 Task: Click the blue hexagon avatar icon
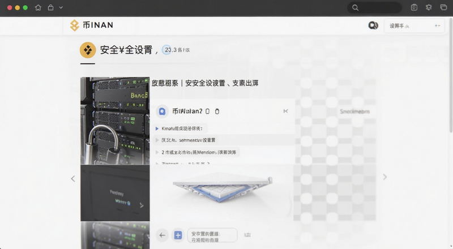pyautogui.click(x=163, y=111)
